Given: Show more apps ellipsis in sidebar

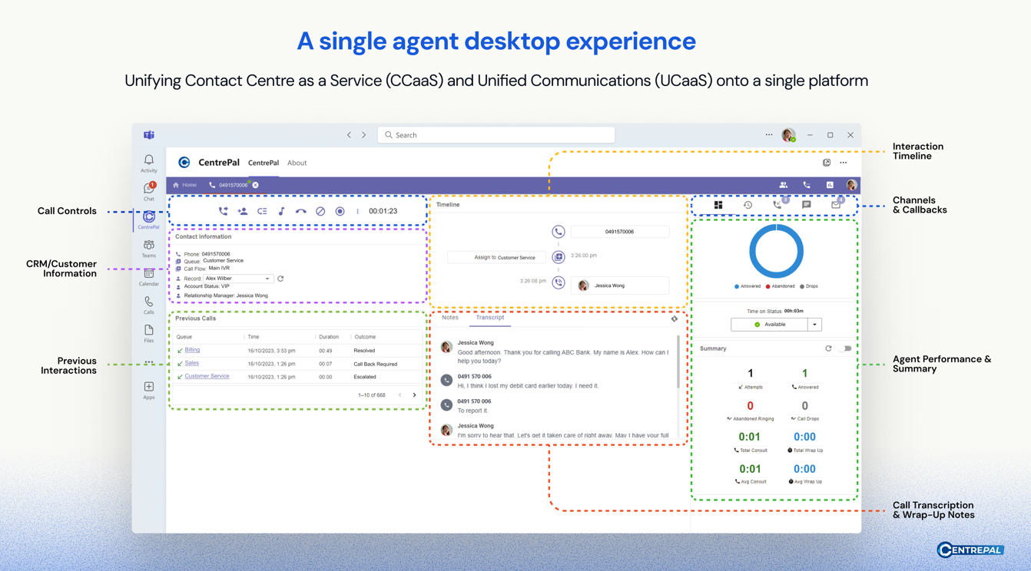Looking at the screenshot, I should (149, 361).
